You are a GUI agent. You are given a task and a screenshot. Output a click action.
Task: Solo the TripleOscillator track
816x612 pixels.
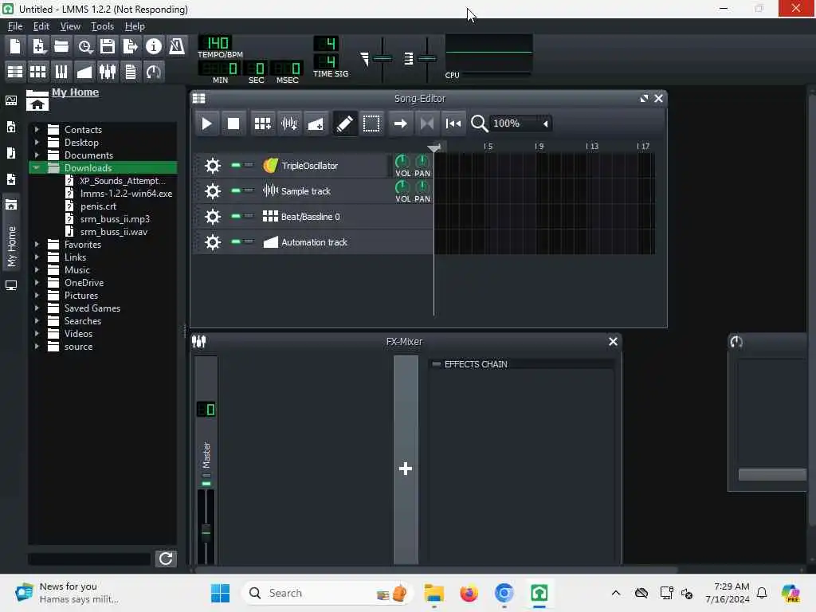click(249, 165)
